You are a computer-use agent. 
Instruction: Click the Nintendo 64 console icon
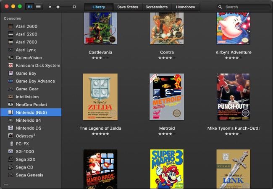pyautogui.click(x=10, y=120)
